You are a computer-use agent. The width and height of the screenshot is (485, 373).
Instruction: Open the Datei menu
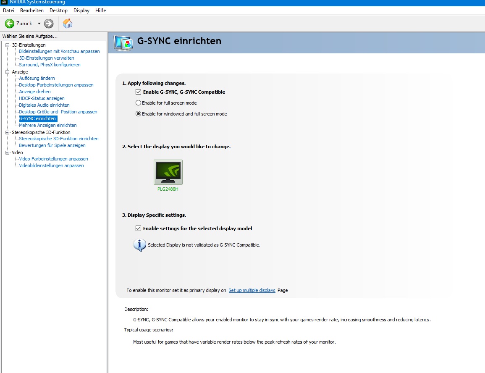pos(9,10)
